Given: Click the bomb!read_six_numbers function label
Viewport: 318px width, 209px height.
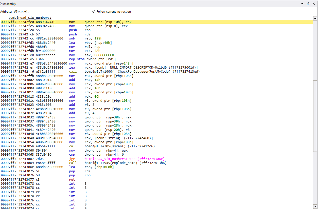Looking at the screenshot, I should point(30,18).
